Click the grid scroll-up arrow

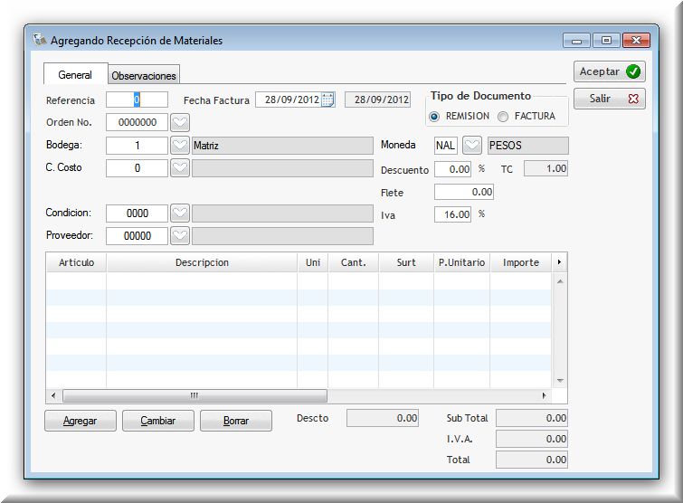(x=560, y=281)
